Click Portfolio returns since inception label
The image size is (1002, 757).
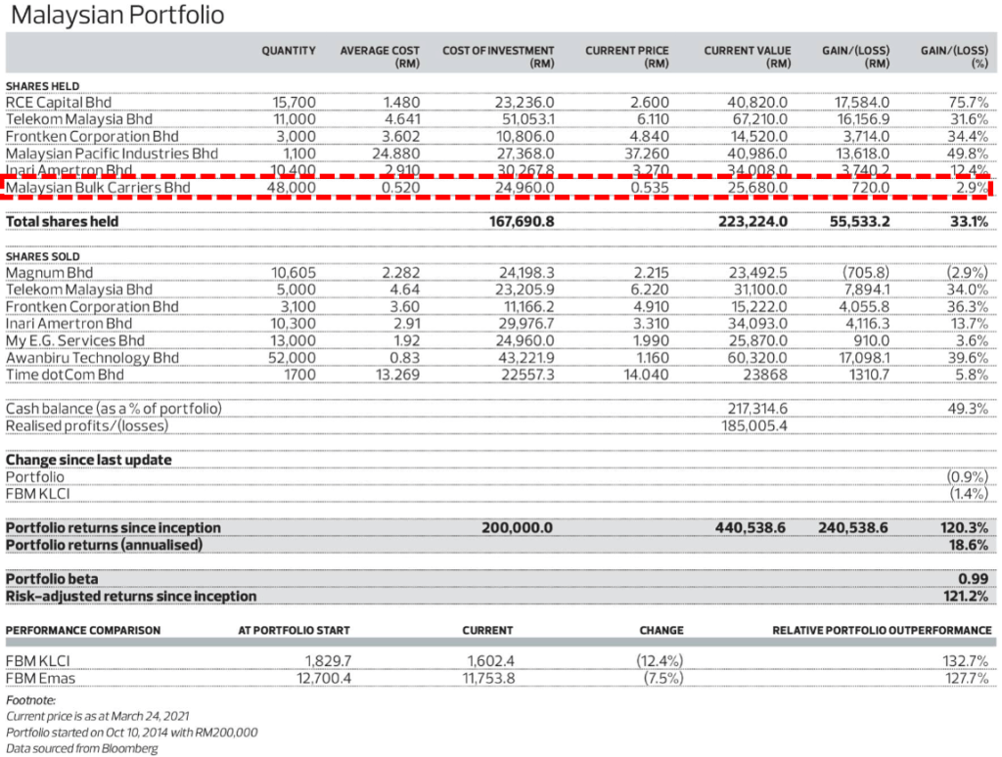coord(114,528)
